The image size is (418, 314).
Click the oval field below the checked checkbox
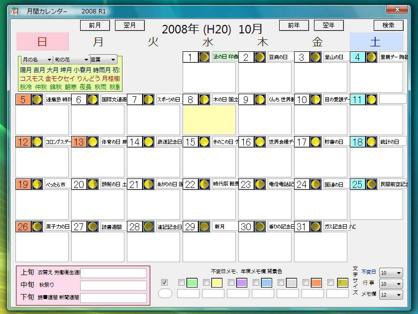point(165,293)
